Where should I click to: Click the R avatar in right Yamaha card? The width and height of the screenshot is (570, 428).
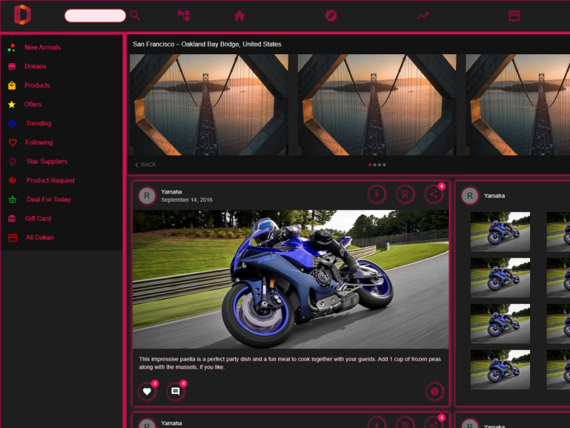[x=470, y=196]
